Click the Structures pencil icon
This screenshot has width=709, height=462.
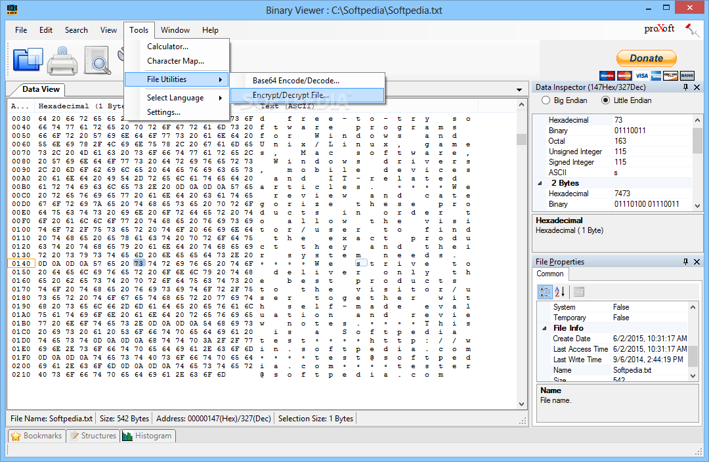(74, 436)
